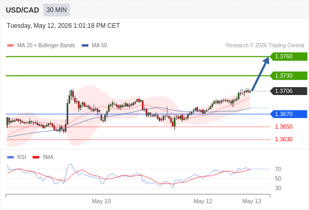
Task: Select the 1.3730 resistance price tag
Action: (x=289, y=76)
